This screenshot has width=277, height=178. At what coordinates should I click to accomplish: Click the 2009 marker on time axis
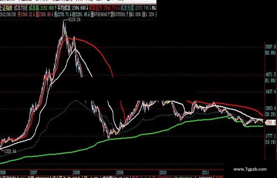[120, 173]
